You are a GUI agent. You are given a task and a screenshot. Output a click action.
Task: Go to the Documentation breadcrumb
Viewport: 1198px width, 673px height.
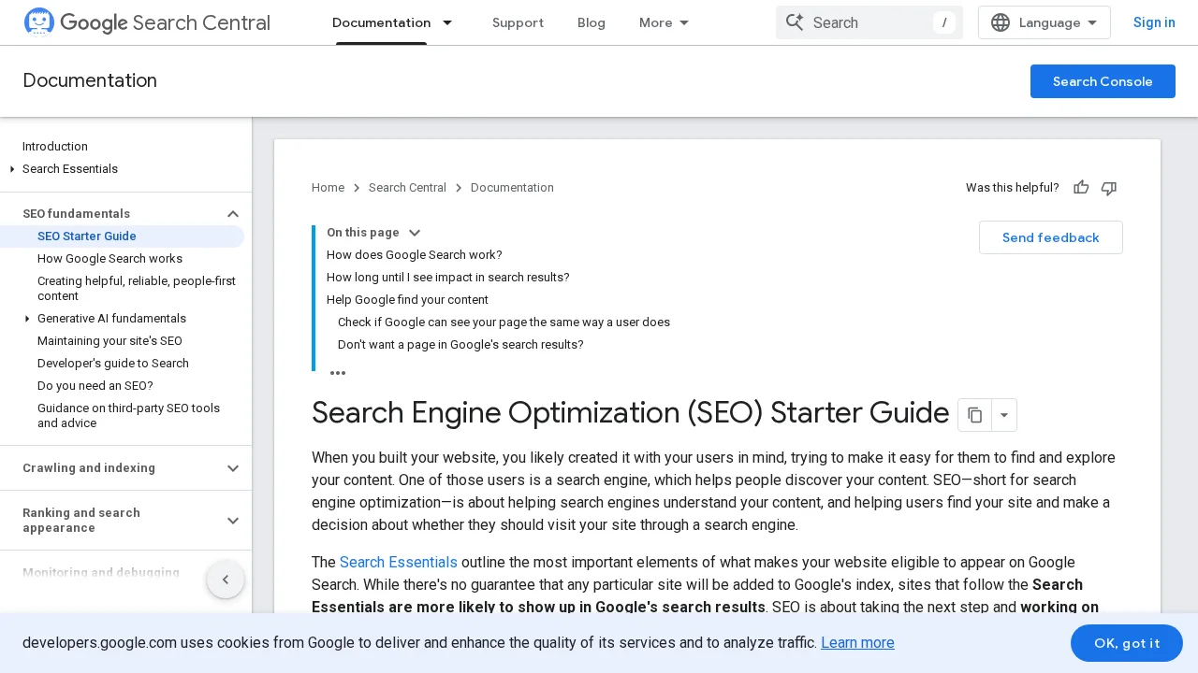click(x=512, y=188)
